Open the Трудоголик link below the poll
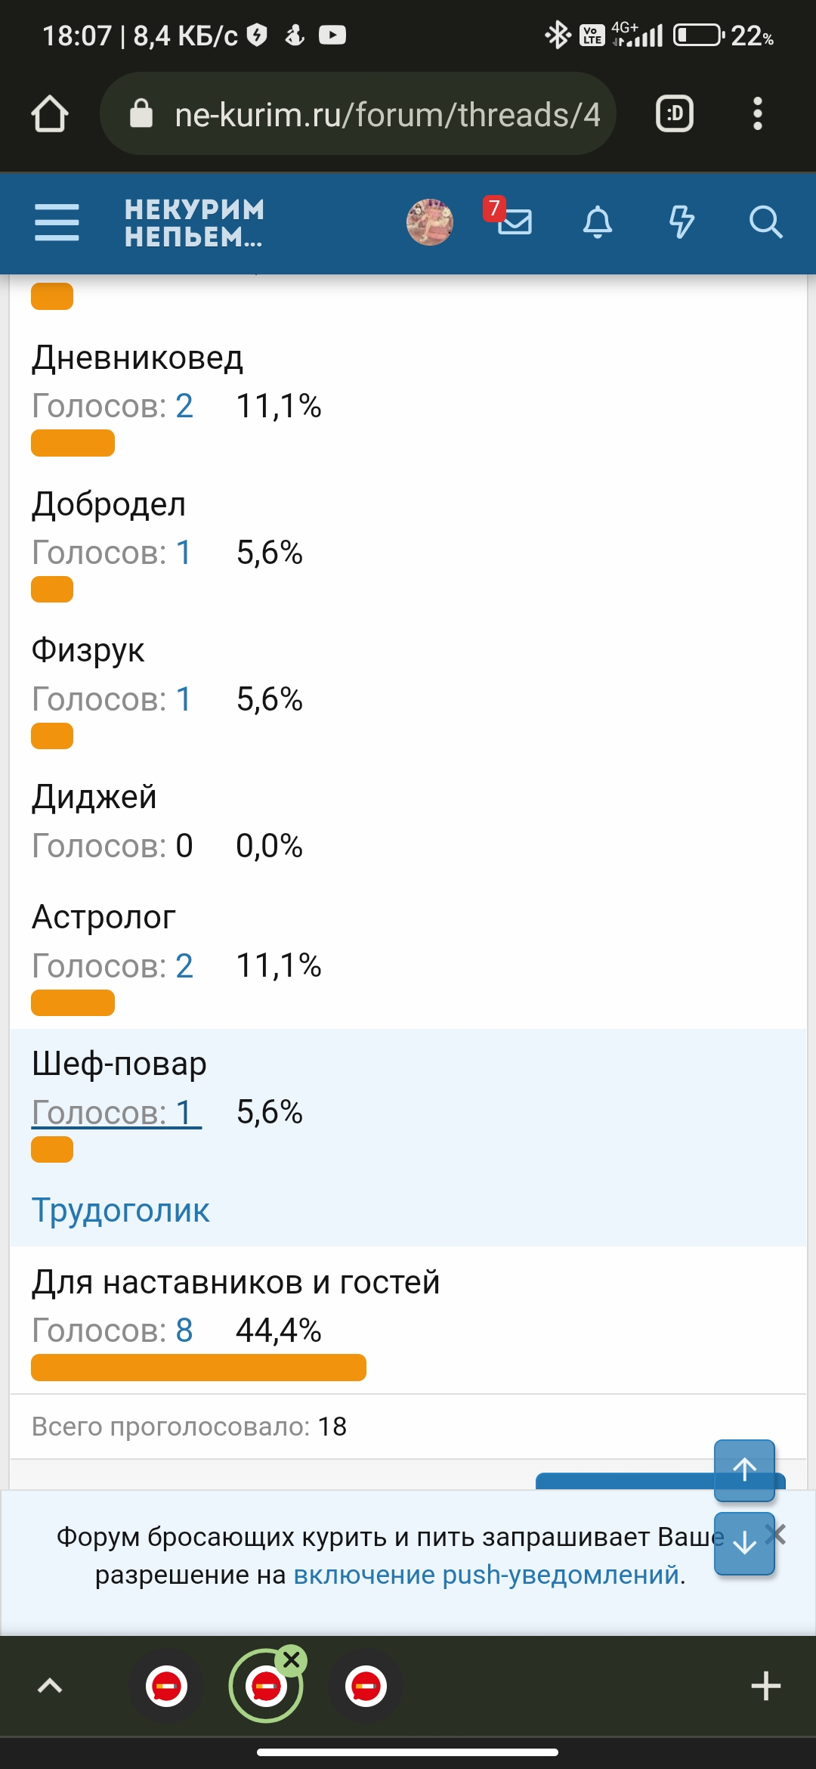Viewport: 816px width, 1769px height. tap(119, 1210)
